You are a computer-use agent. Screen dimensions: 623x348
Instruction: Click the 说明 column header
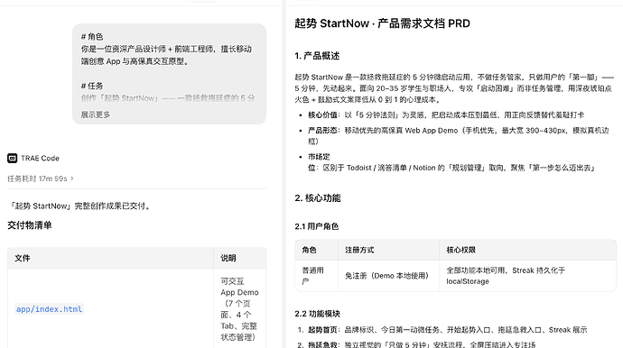pos(228,258)
